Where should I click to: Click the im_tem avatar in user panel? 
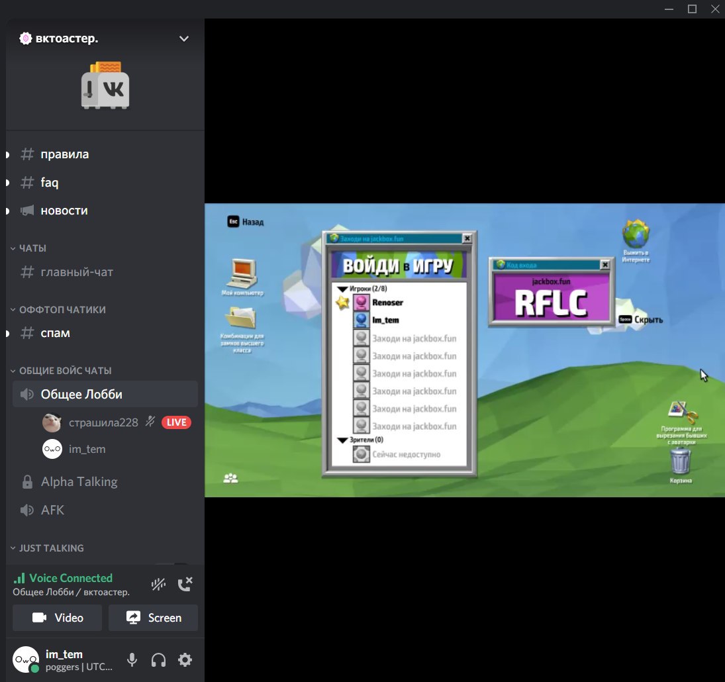26,659
